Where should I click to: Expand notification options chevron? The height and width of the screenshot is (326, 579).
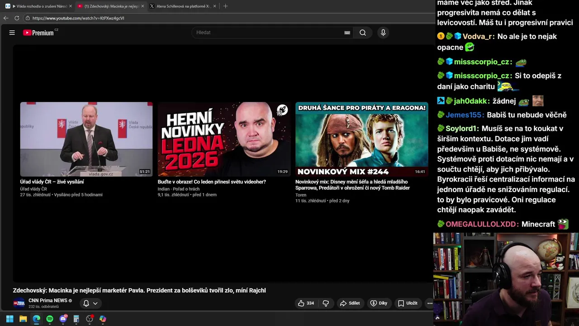tap(95, 303)
